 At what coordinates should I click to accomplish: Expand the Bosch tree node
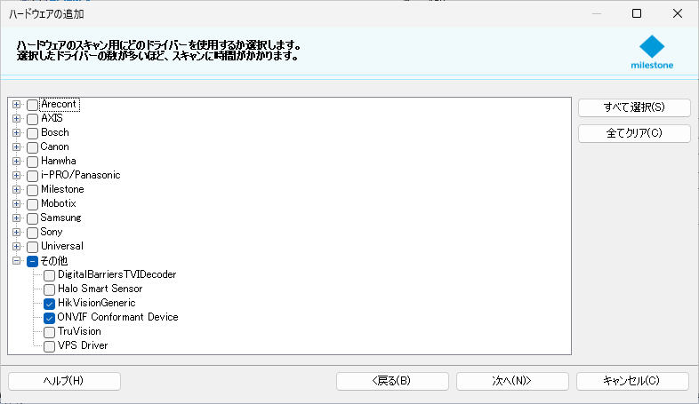(17, 133)
